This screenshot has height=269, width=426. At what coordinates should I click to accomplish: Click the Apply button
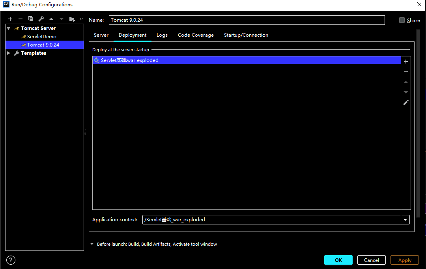point(405,260)
